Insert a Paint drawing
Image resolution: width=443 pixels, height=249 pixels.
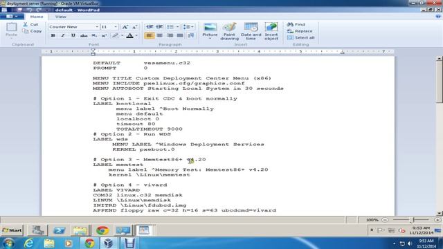(229, 31)
